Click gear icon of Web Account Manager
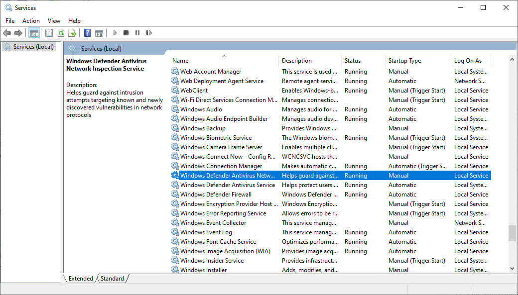The height and width of the screenshot is (295, 518). point(175,71)
